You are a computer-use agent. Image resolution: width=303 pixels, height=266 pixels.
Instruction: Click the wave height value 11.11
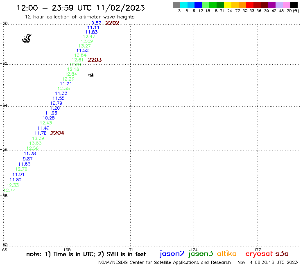pos(93,27)
